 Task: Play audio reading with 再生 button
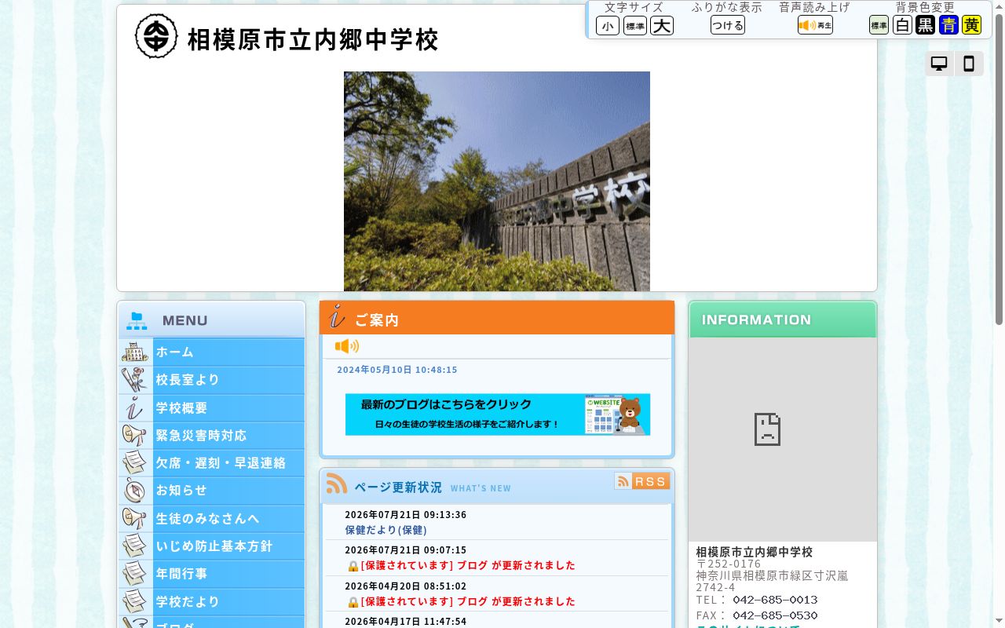pos(815,25)
